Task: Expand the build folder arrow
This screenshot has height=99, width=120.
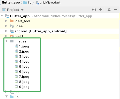Action: click(6, 36)
